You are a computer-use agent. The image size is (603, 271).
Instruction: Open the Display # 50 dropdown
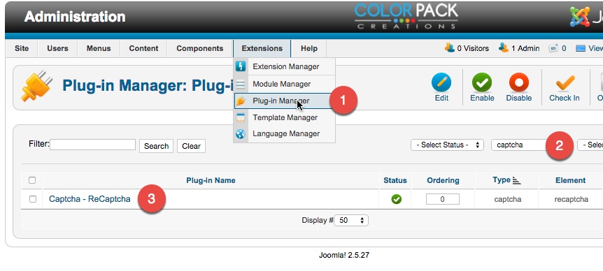351,220
